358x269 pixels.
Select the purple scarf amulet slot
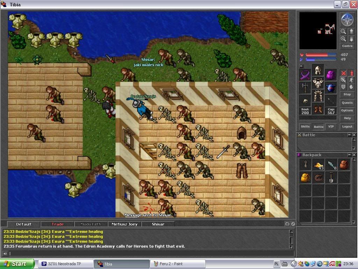305,75
